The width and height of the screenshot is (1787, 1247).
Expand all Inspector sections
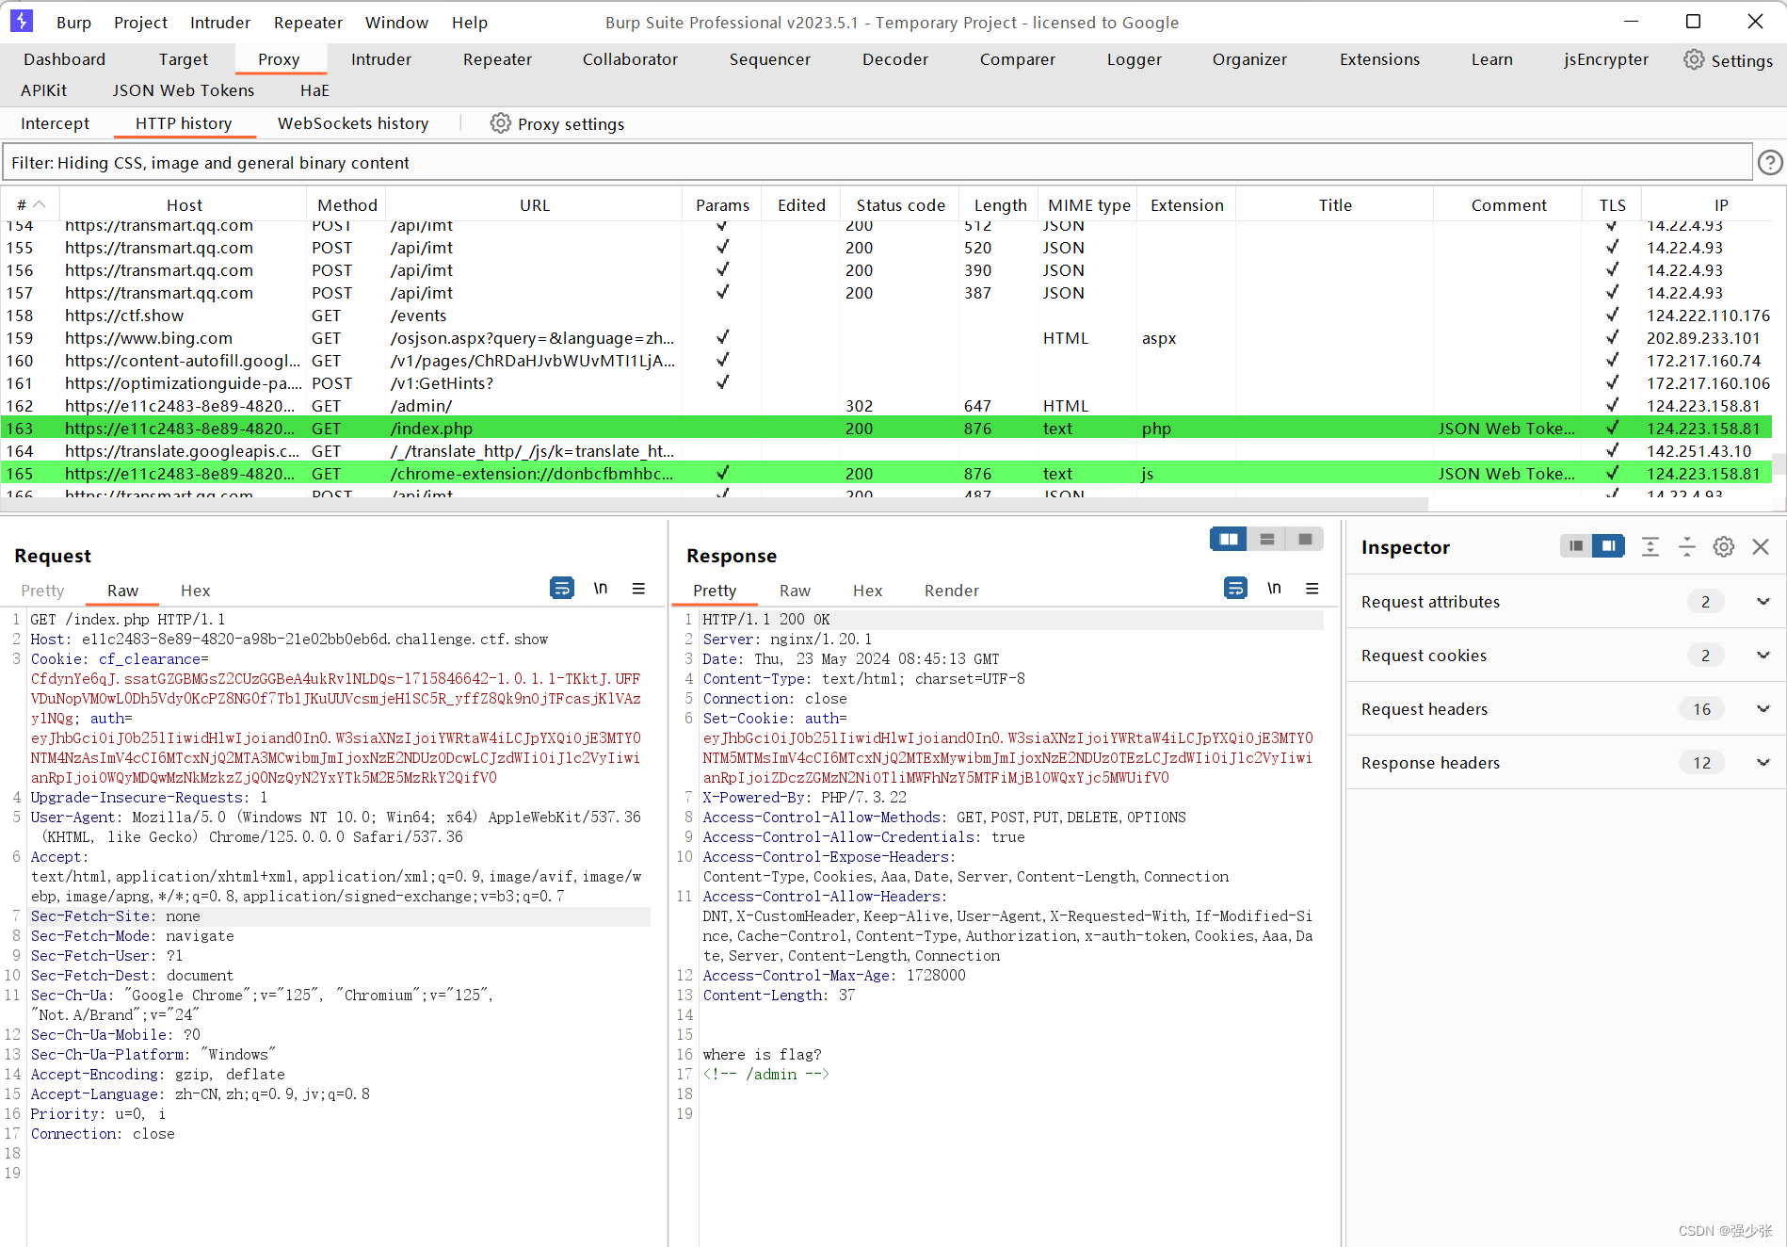pyautogui.click(x=1650, y=546)
